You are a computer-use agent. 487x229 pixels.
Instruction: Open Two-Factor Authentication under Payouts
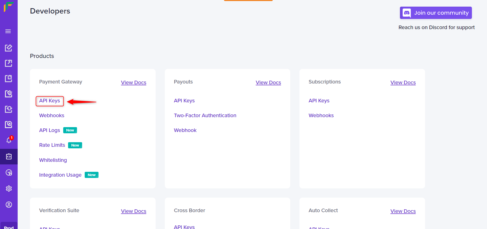[x=205, y=115]
